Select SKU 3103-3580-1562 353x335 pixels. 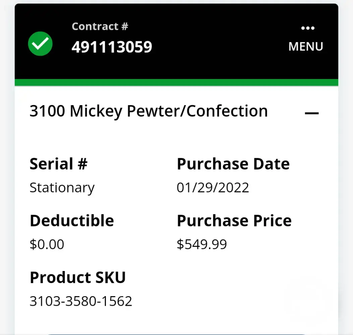tap(81, 301)
